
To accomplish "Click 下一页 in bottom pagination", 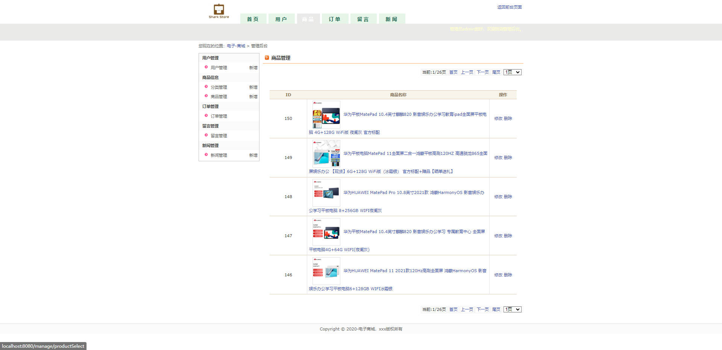I will pos(482,309).
